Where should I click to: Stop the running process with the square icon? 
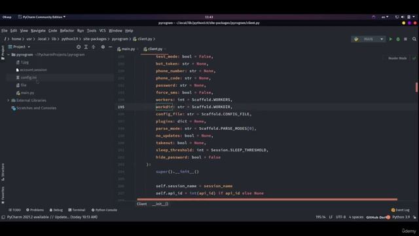(405, 39)
